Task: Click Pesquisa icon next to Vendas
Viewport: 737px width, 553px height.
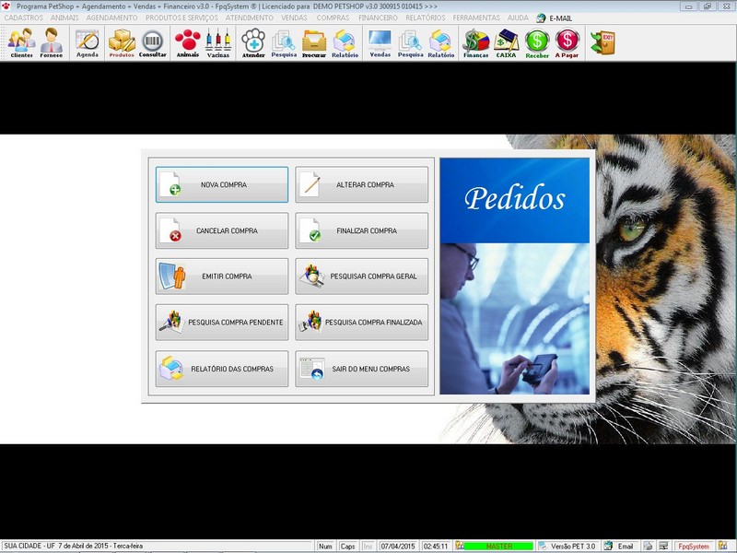Action: click(410, 42)
